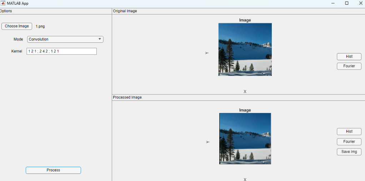Minimize the MATLAB App window

click(x=333, y=3)
